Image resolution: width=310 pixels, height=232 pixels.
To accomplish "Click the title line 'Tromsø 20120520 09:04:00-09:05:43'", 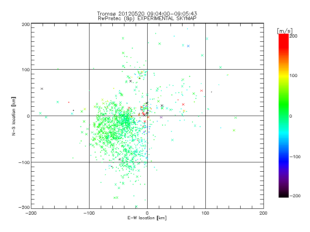I will click(x=147, y=14).
